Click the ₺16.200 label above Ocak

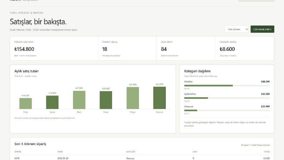[x=25, y=95]
